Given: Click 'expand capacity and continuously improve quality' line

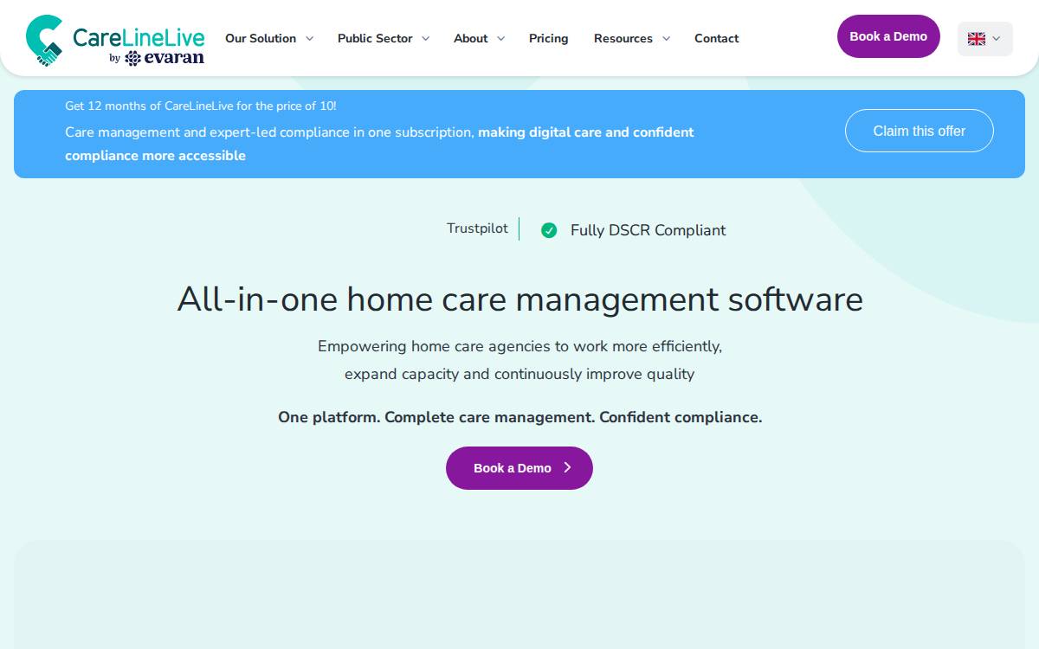Looking at the screenshot, I should coord(519,374).
